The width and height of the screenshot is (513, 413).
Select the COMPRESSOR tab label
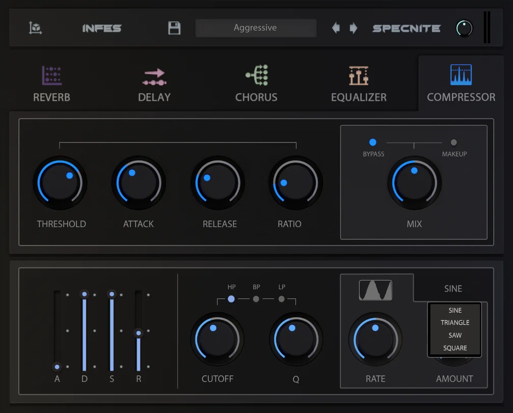[461, 97]
